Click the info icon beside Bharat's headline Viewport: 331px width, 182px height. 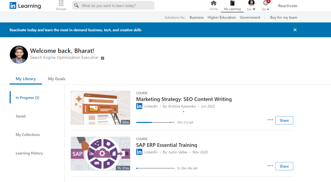click(x=102, y=58)
